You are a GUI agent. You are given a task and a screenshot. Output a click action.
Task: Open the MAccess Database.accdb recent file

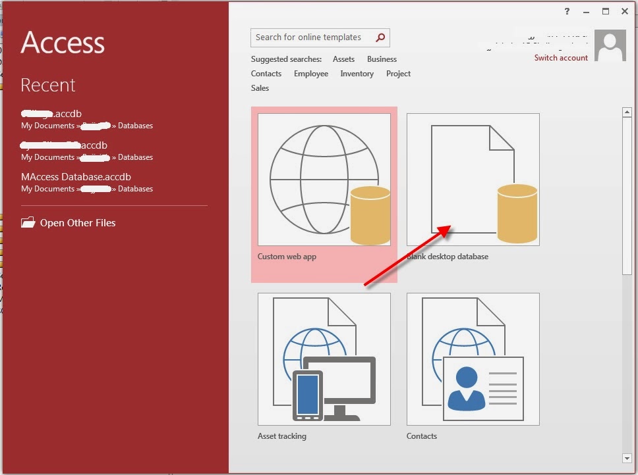click(x=76, y=176)
